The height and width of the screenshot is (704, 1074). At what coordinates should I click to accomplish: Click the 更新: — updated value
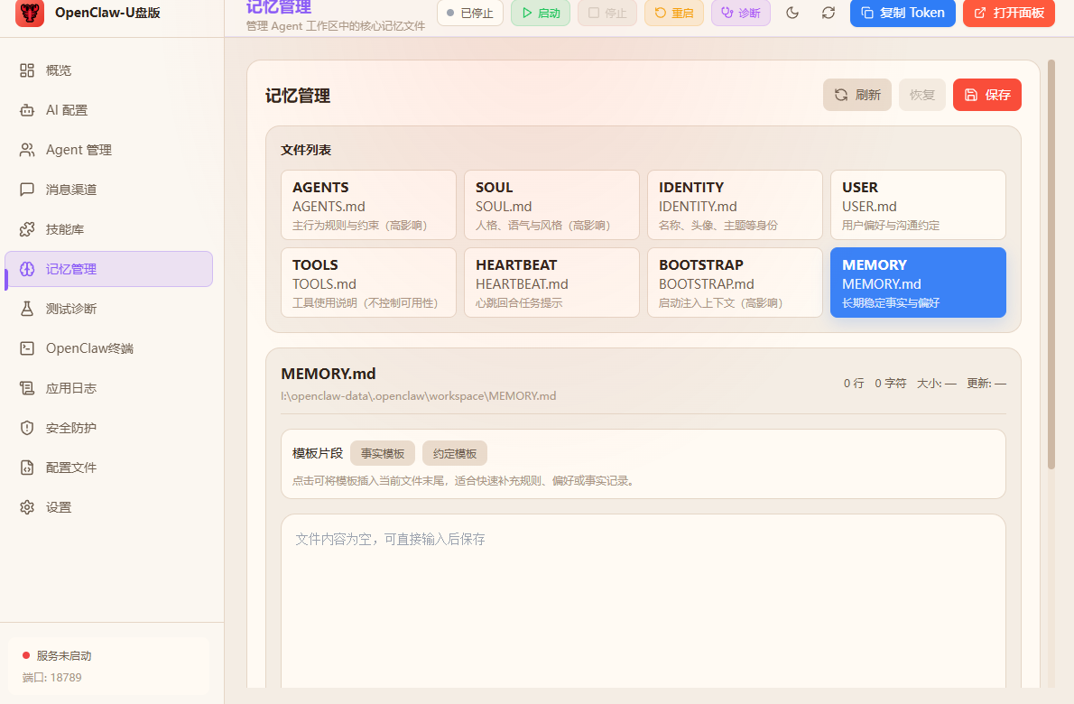point(986,384)
